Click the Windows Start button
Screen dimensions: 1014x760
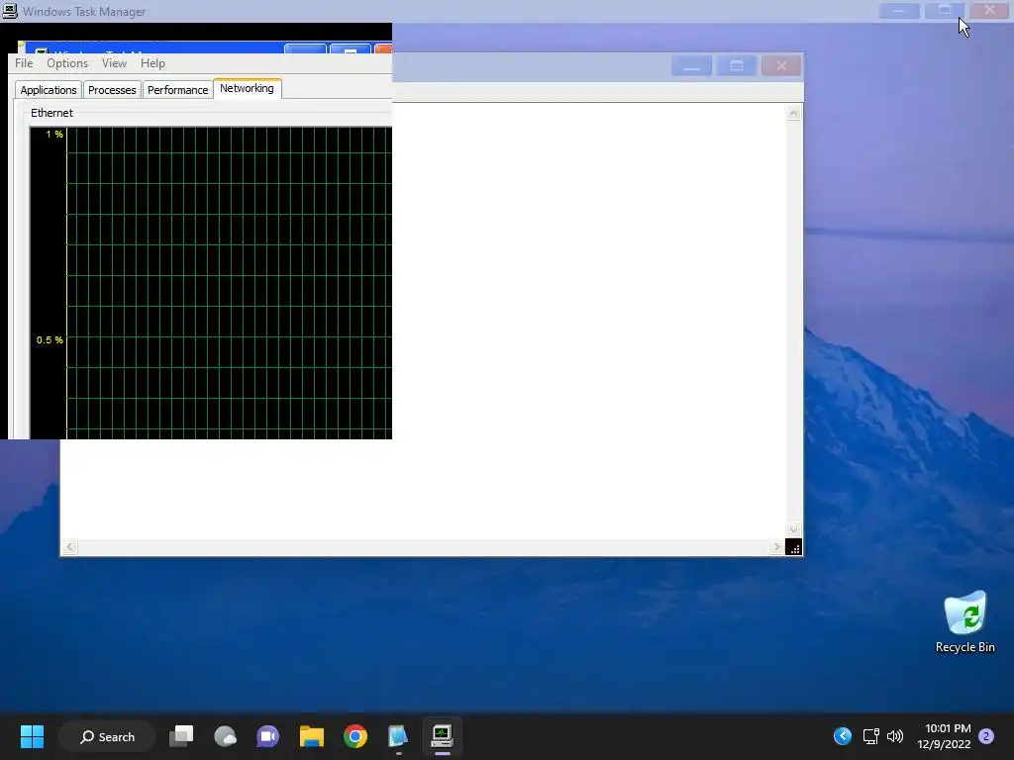click(32, 736)
